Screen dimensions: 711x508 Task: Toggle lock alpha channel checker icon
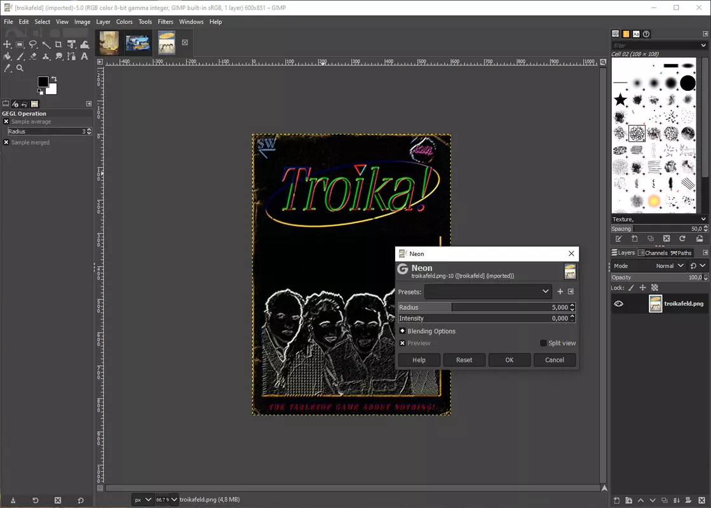point(655,288)
